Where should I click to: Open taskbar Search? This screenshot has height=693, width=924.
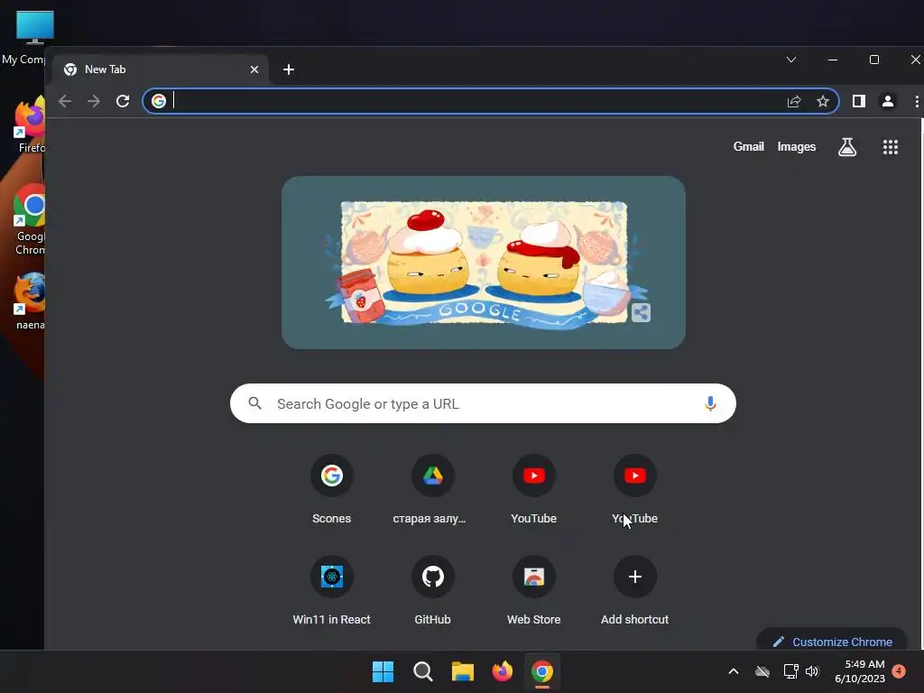tap(422, 671)
